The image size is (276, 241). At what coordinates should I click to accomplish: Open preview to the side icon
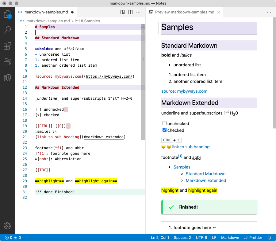point(122,12)
